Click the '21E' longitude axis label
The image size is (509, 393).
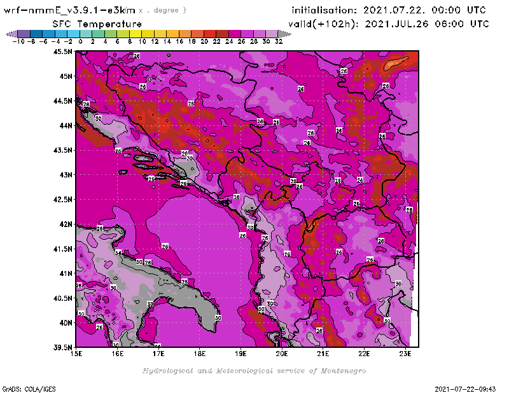tap(323, 354)
